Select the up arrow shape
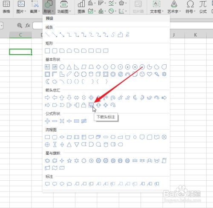213x208 pixels. click(x=62, y=98)
